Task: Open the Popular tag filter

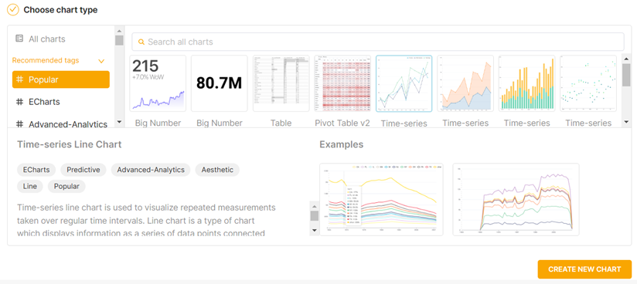Action: click(x=61, y=79)
